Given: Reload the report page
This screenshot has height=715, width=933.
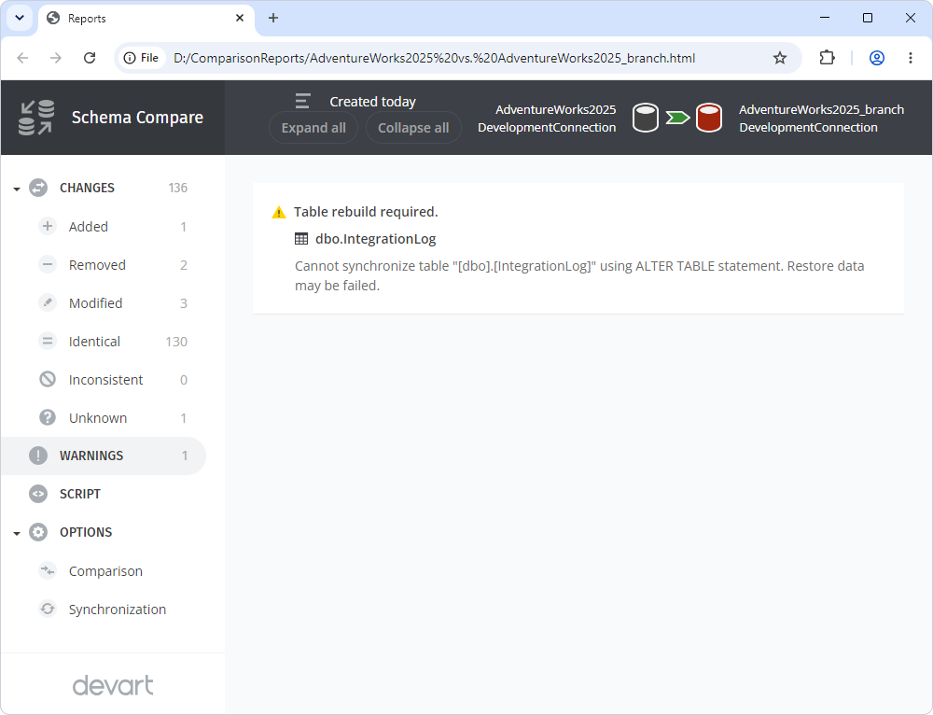Looking at the screenshot, I should point(90,58).
